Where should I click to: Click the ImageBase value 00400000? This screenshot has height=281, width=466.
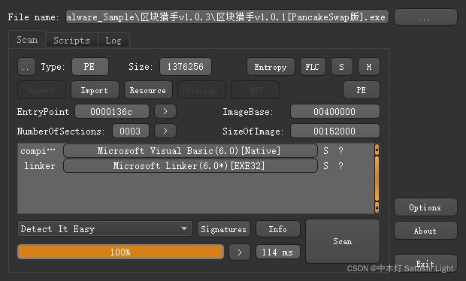[x=335, y=112]
